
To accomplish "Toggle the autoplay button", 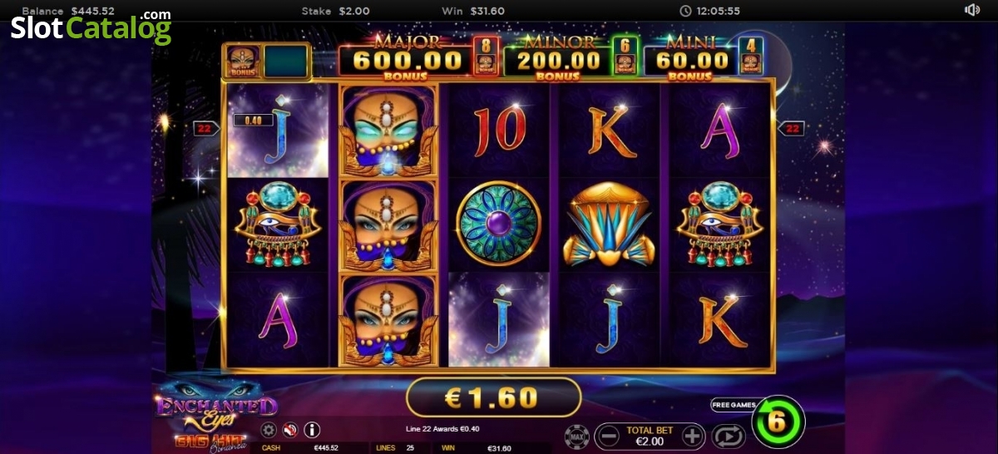I will coord(729,436).
